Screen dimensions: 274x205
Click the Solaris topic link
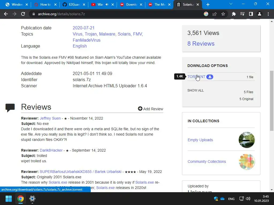click(x=124, y=34)
